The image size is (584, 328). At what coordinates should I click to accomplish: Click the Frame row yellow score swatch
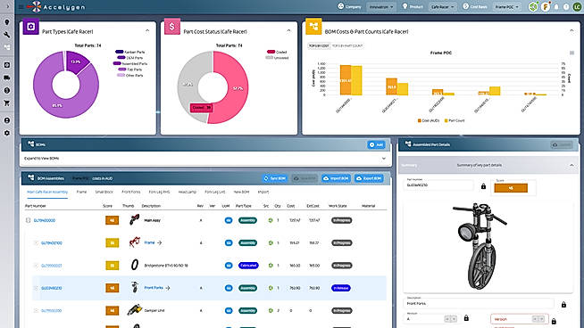(x=113, y=242)
